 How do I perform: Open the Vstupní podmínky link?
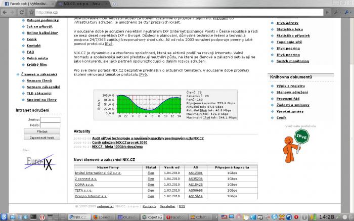[42, 20]
